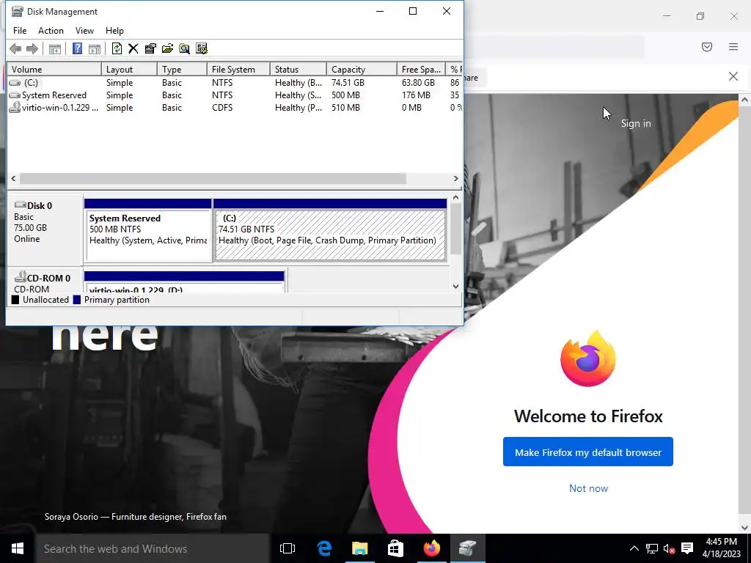Sort by the Status column header
This screenshot has width=751, height=563.
tap(298, 70)
